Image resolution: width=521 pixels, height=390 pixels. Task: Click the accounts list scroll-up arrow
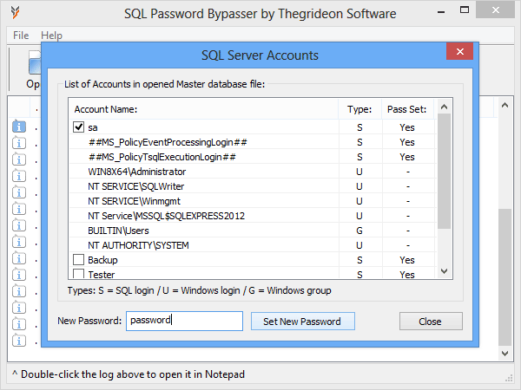[x=445, y=107]
